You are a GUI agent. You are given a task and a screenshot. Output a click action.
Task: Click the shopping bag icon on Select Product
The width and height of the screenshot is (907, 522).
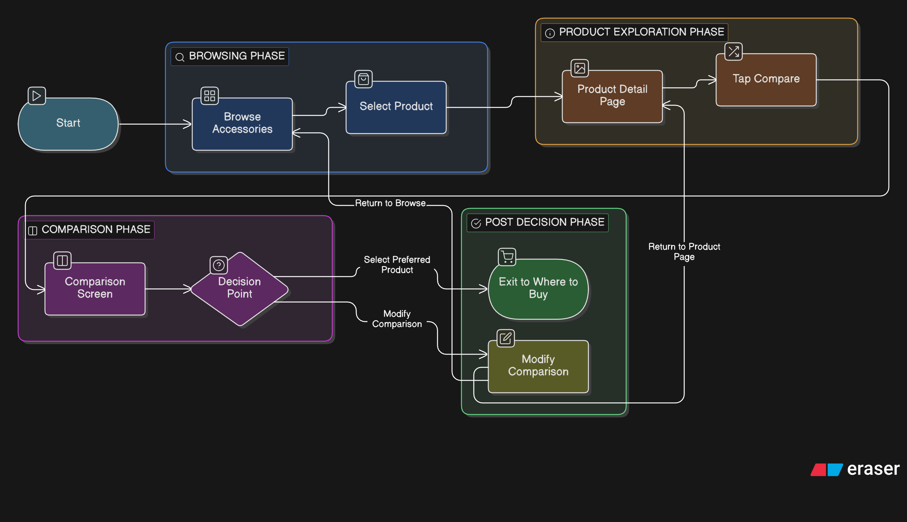[363, 79]
